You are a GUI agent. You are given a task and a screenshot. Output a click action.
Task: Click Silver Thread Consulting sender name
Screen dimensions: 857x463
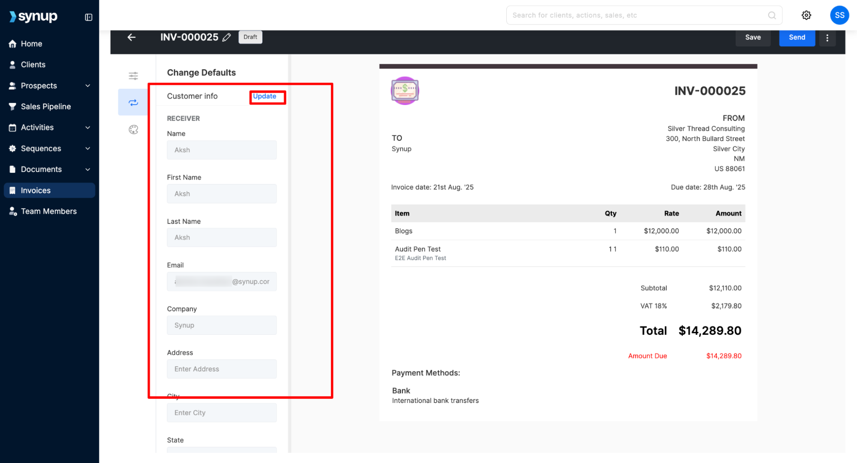[706, 129]
